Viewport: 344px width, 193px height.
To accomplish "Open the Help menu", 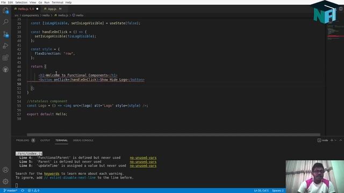I will tap(68, 2).
